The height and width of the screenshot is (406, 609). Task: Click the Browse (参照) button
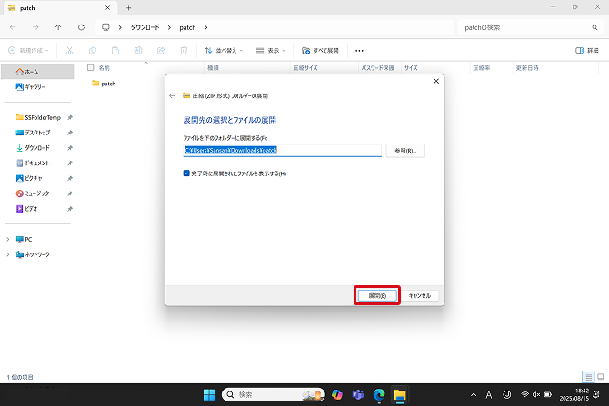[405, 151]
